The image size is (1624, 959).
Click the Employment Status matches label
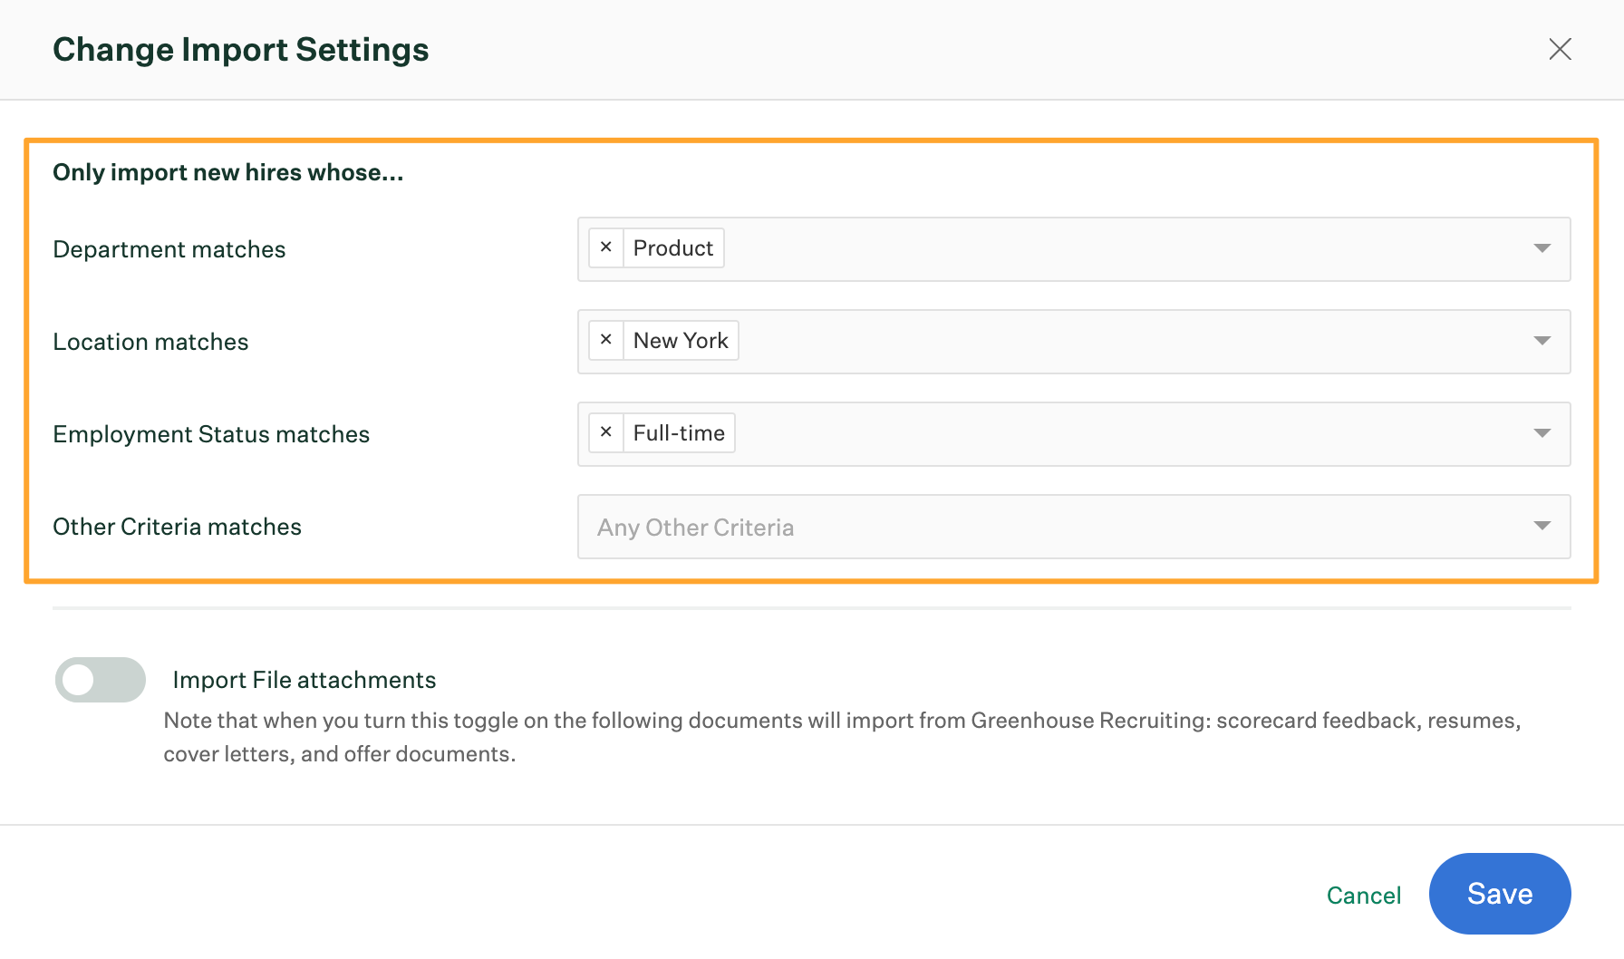pyautogui.click(x=211, y=434)
